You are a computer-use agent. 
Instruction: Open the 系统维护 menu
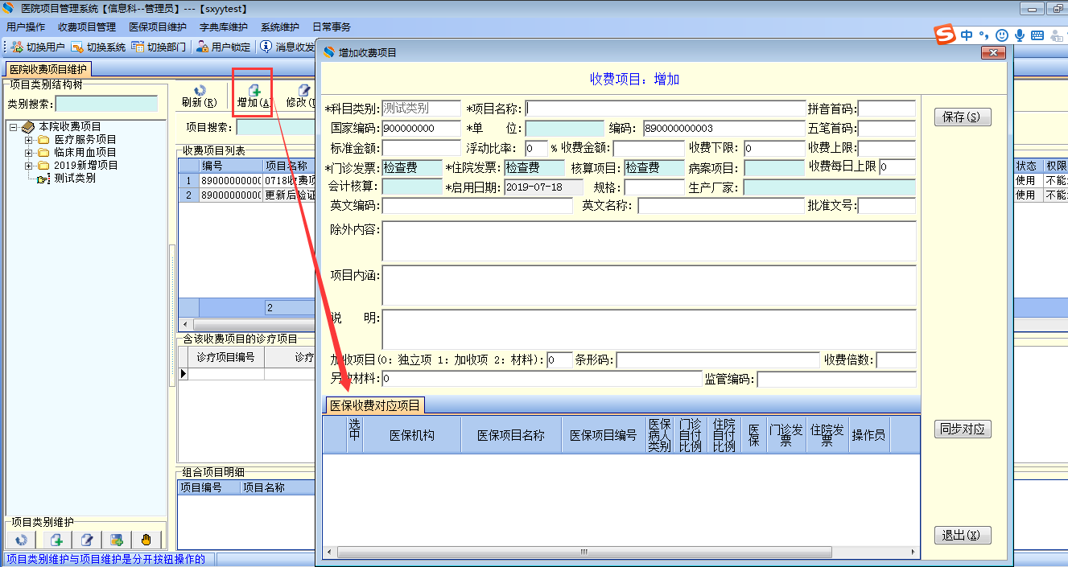click(x=280, y=27)
